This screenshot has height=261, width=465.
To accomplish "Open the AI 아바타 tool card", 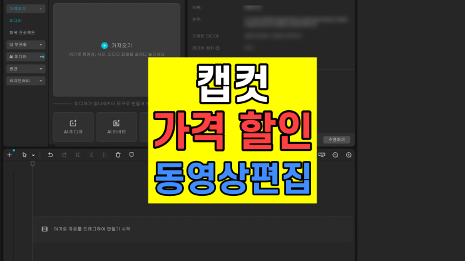I will (x=116, y=127).
